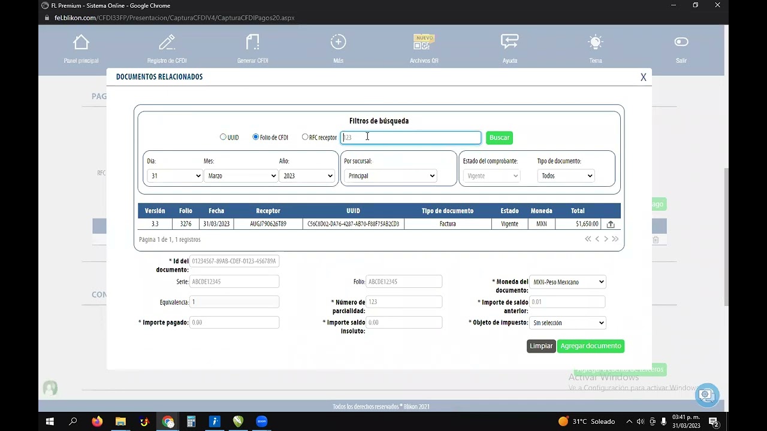
Task: Click the search text field
Action: (x=411, y=138)
